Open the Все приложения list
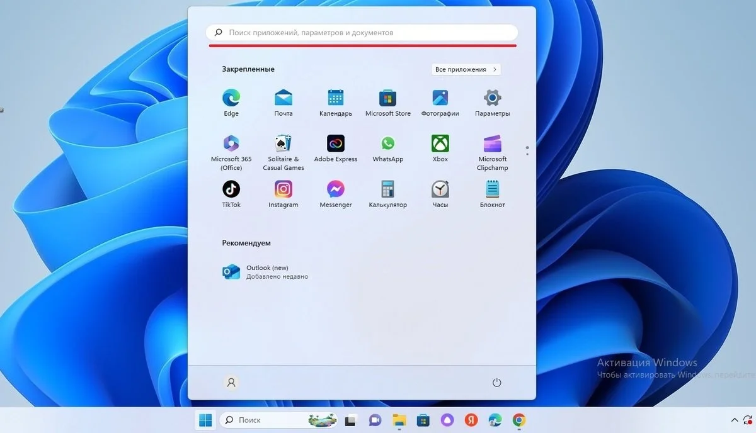 (466, 69)
